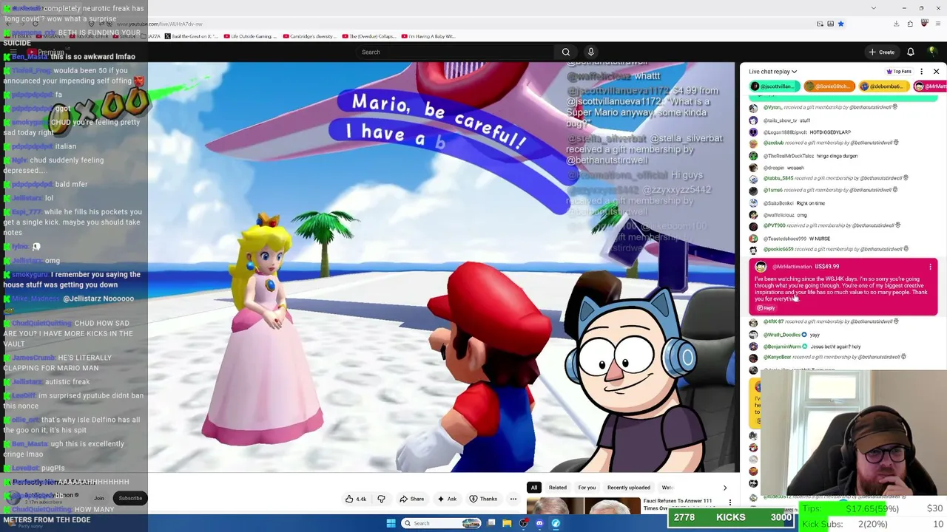Open browser downloads icon
The image size is (947, 532).
coord(896,24)
